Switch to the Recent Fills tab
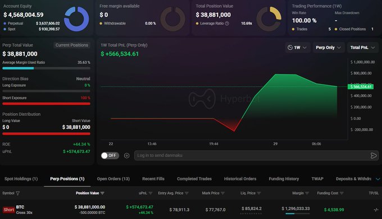 pos(153,179)
